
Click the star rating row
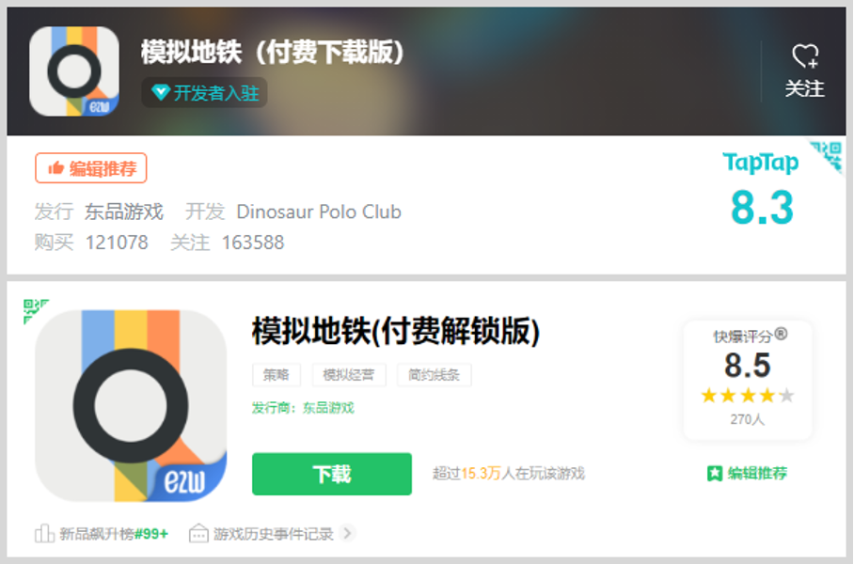click(747, 395)
